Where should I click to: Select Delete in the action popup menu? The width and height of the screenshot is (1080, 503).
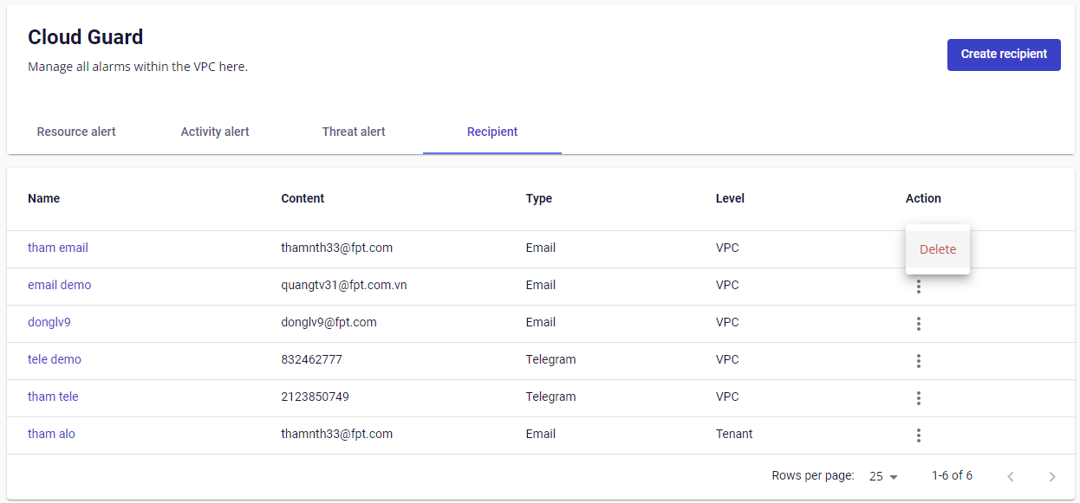(937, 249)
